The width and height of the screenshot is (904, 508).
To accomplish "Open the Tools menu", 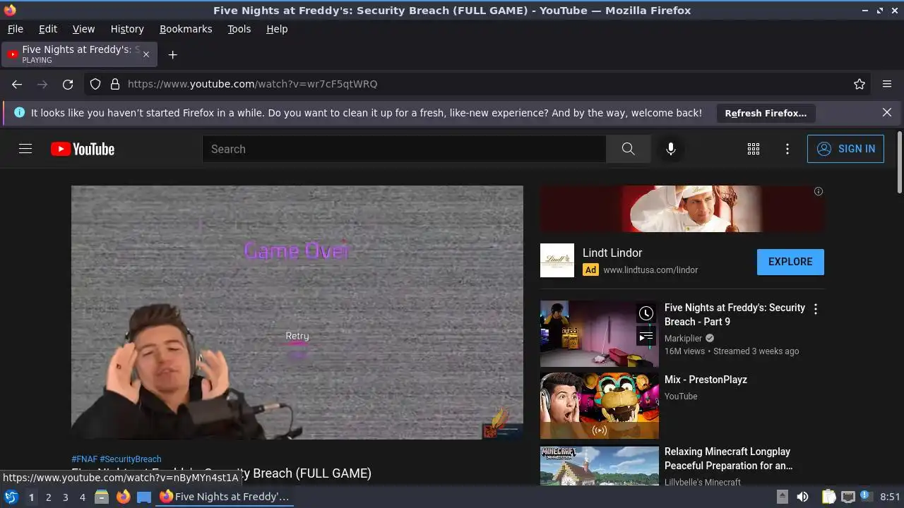I will [239, 29].
